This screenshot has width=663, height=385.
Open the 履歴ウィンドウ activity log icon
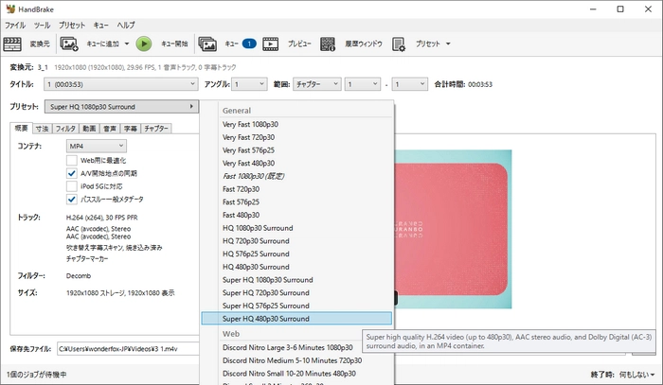pos(329,44)
